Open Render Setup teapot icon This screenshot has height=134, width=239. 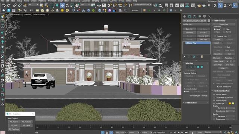click(199, 6)
